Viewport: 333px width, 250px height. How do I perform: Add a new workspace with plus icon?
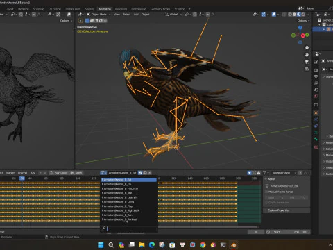click(x=189, y=9)
